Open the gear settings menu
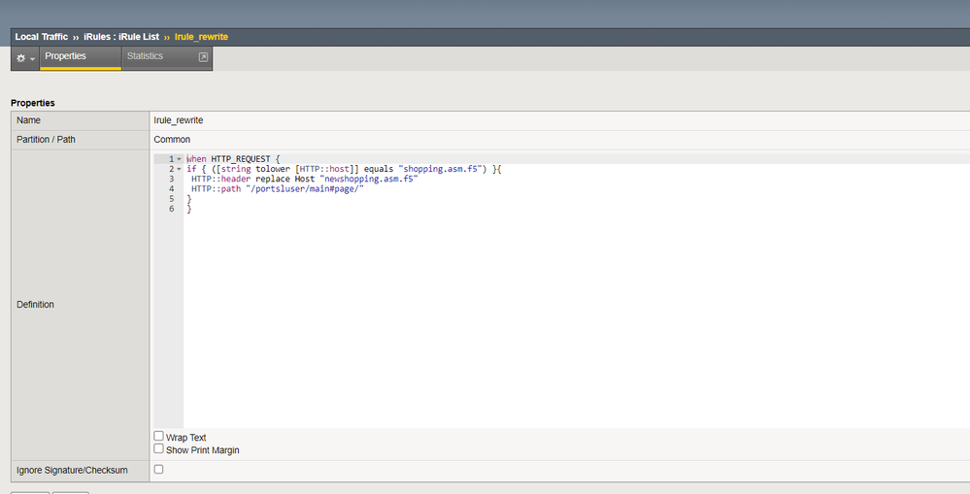Viewport: 970px width, 494px height. (20, 58)
